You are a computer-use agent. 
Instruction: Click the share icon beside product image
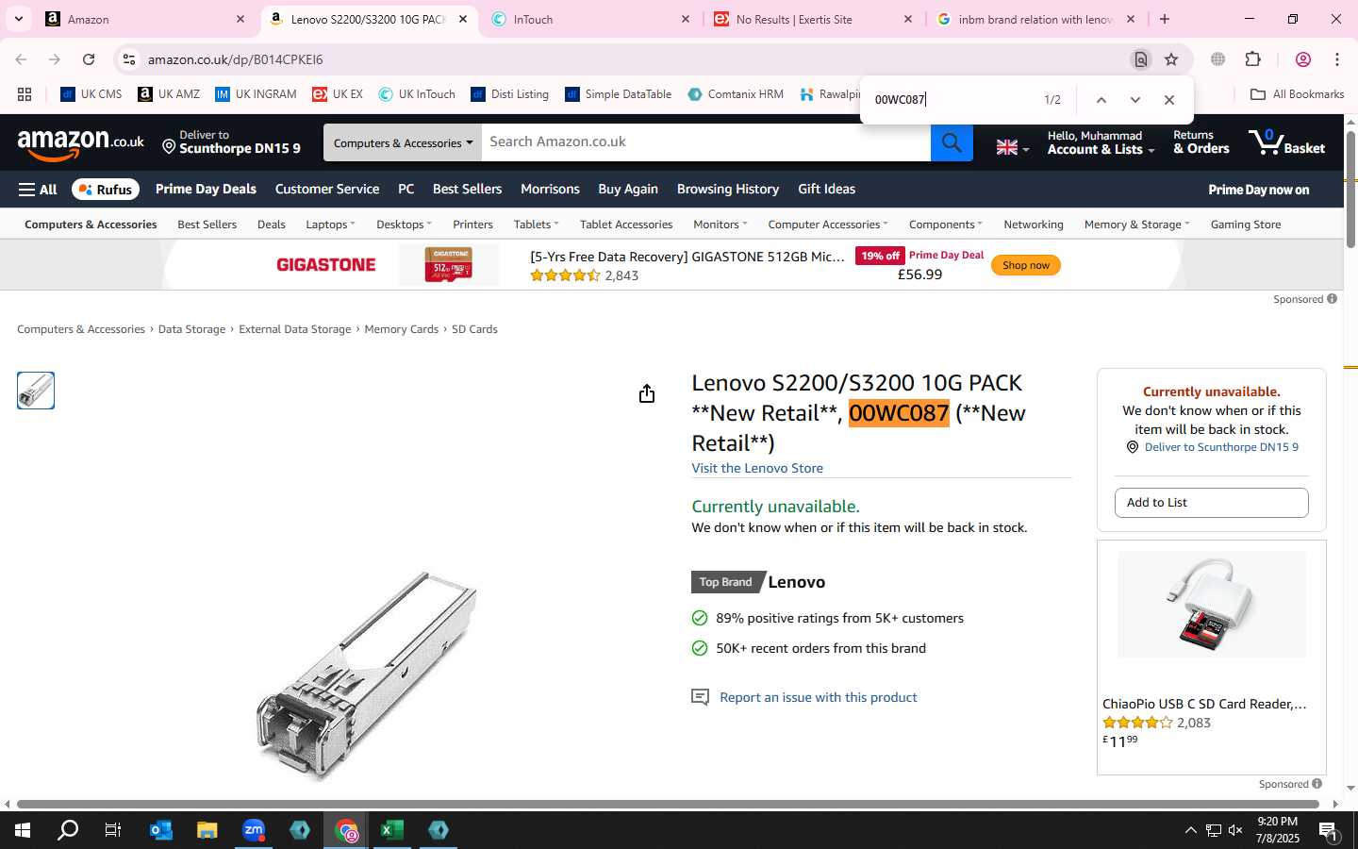[646, 393]
